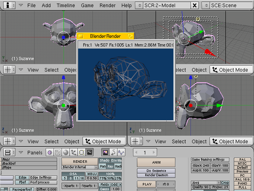Viewport: 254px width, 191px height.
Task: Click the Blender:Render window left title icon
Action: click(81, 36)
